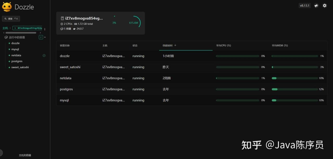Click the 615.6M memory gauge in host card
This screenshot has height=159, width=333.
pos(134,22)
